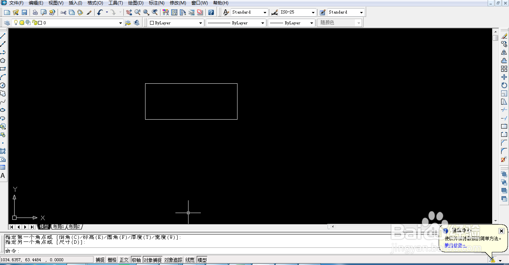Click the vertical scrollbar of drawing area
Image resolution: width=509 pixels, height=265 pixels.
[495, 127]
